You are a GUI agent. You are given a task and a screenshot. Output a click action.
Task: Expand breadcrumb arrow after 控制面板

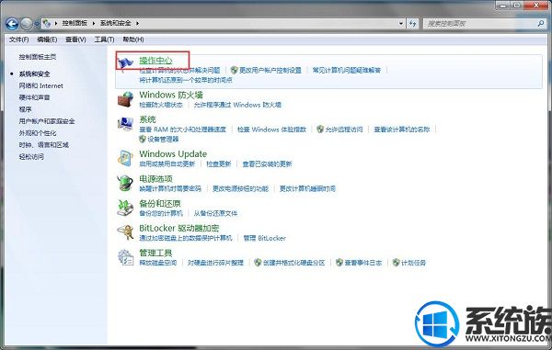tap(94, 23)
